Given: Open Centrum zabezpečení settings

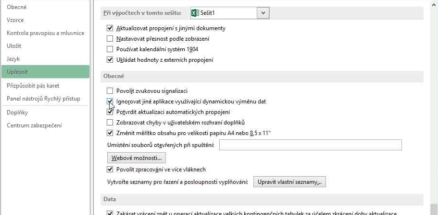Looking at the screenshot, I should pyautogui.click(x=34, y=125).
